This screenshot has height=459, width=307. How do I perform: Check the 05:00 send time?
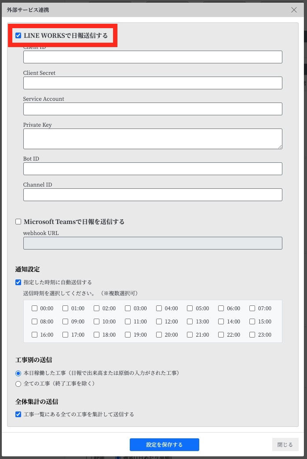(190, 308)
